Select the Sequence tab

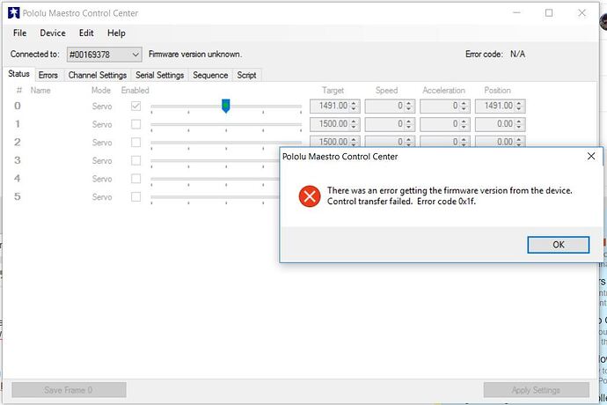(x=210, y=76)
